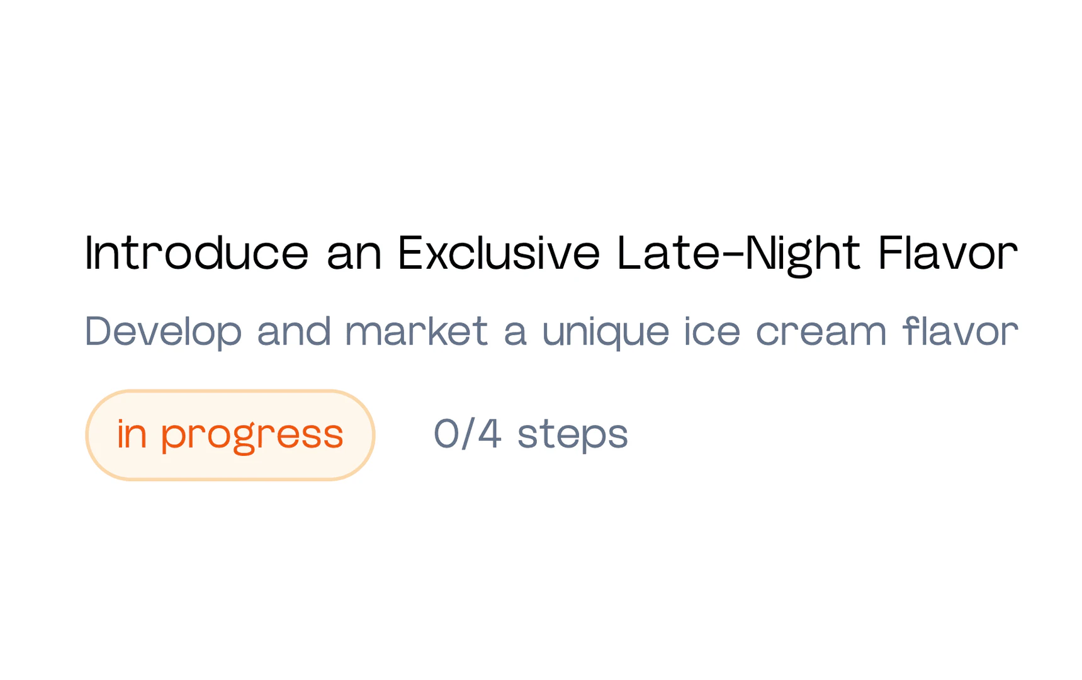1082x680 pixels.
Task: Click the 'Develop and market' description text
Action: (x=551, y=331)
